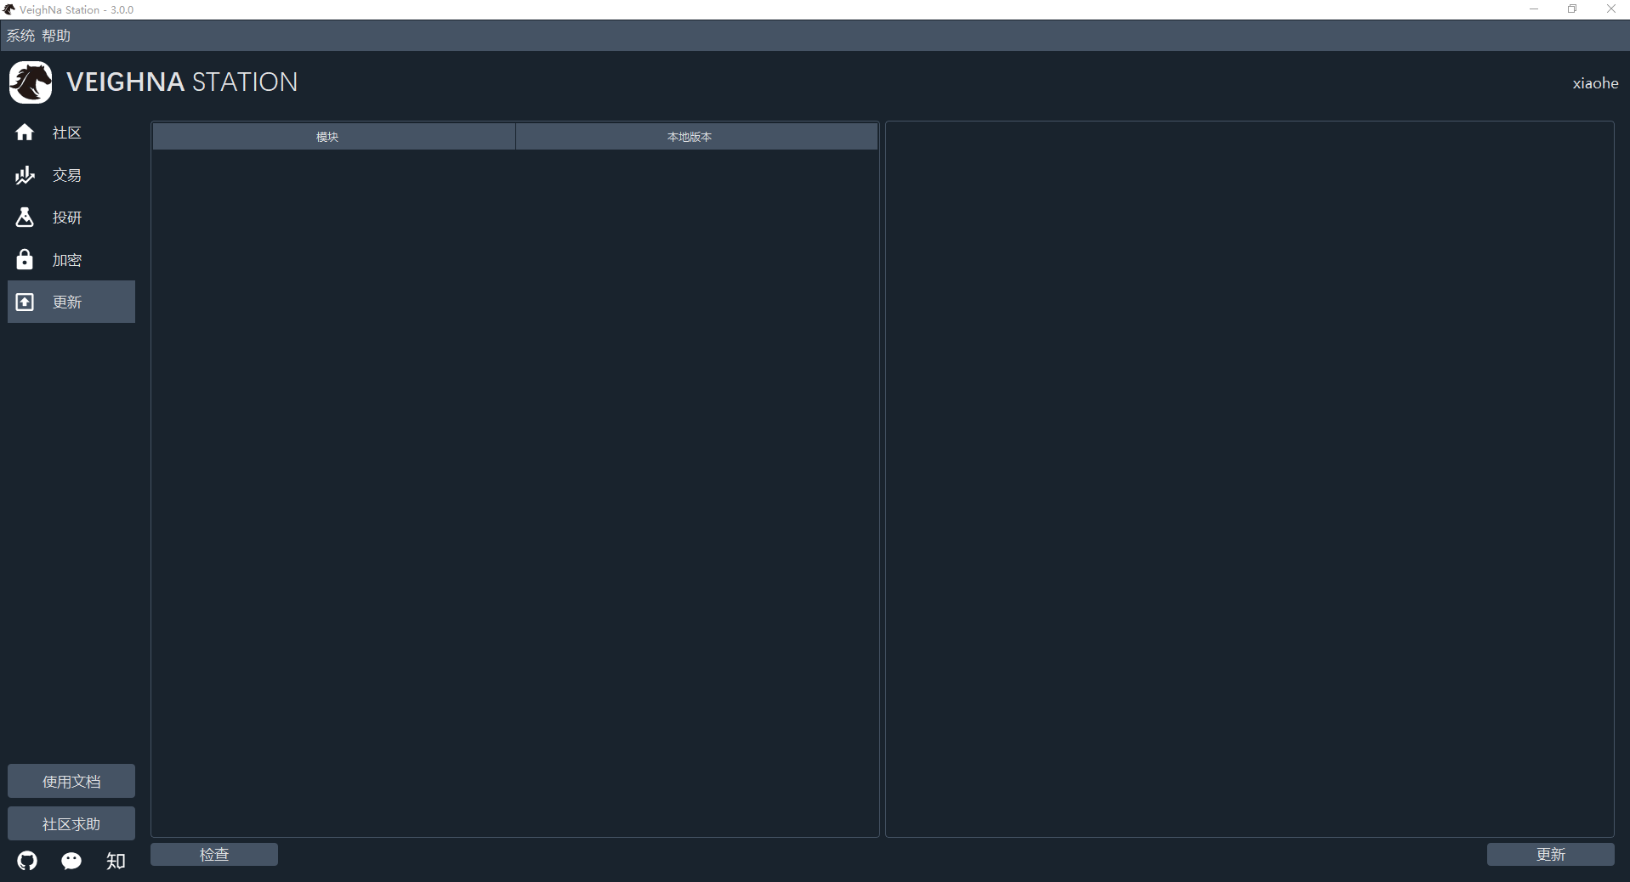Image resolution: width=1630 pixels, height=882 pixels.
Task: Click the xiaohe username link
Action: click(1595, 82)
